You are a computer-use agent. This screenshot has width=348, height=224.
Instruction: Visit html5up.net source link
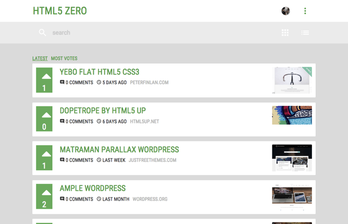tap(144, 122)
